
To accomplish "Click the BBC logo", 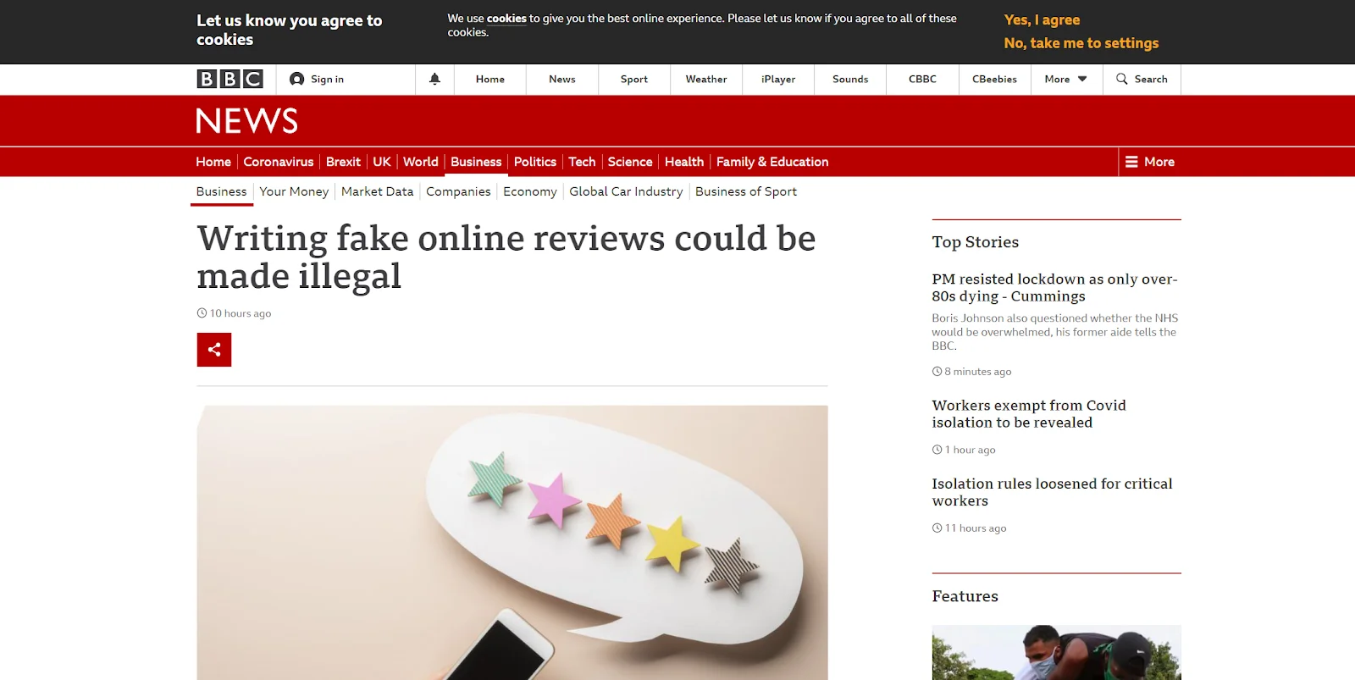I will point(230,79).
